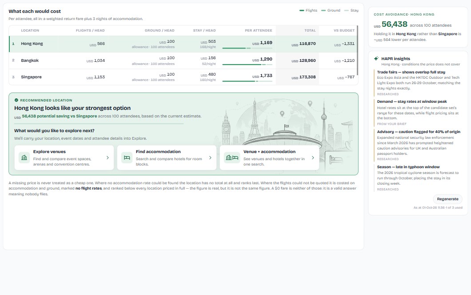Click the 'FROM YOUR BRIEF' tag
The width and height of the screenshot is (471, 295).
[392, 124]
